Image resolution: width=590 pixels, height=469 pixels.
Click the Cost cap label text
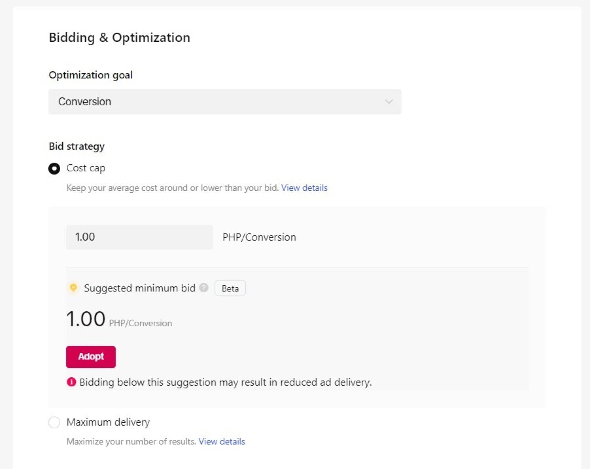(x=86, y=168)
